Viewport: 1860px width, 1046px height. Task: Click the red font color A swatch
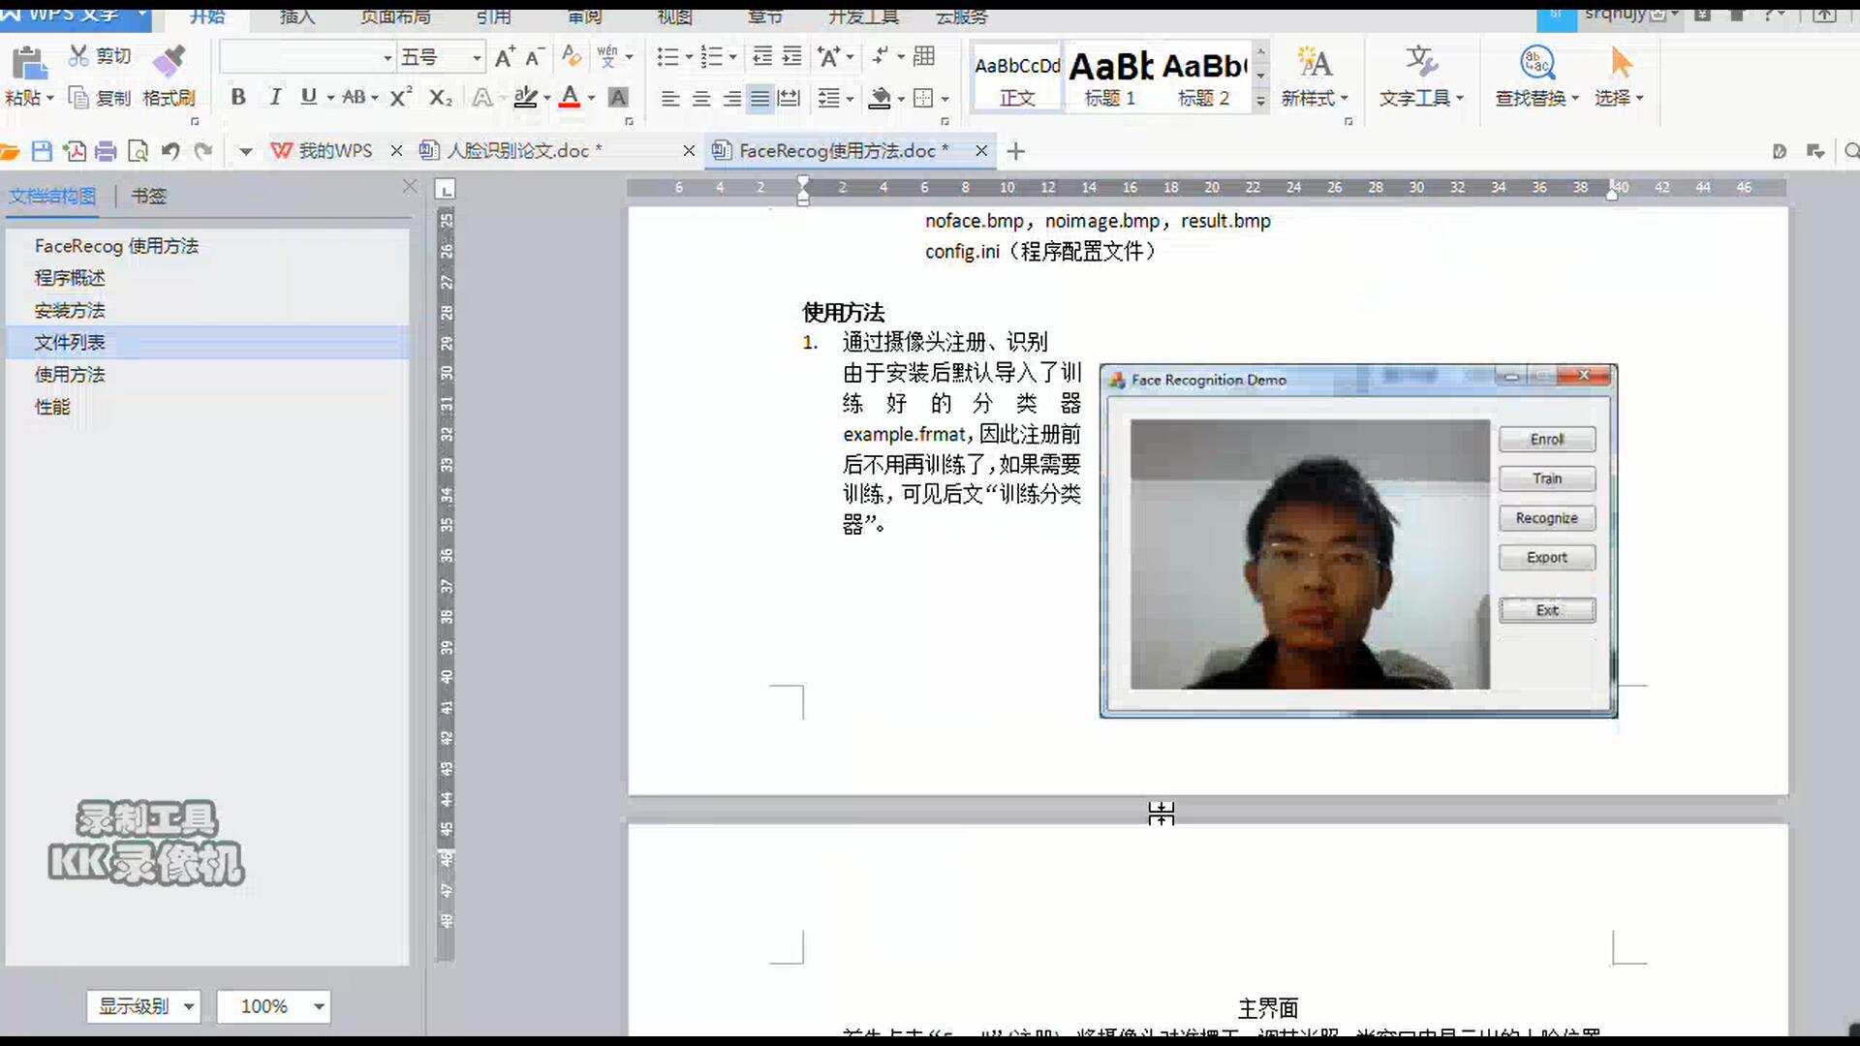pyautogui.click(x=570, y=97)
